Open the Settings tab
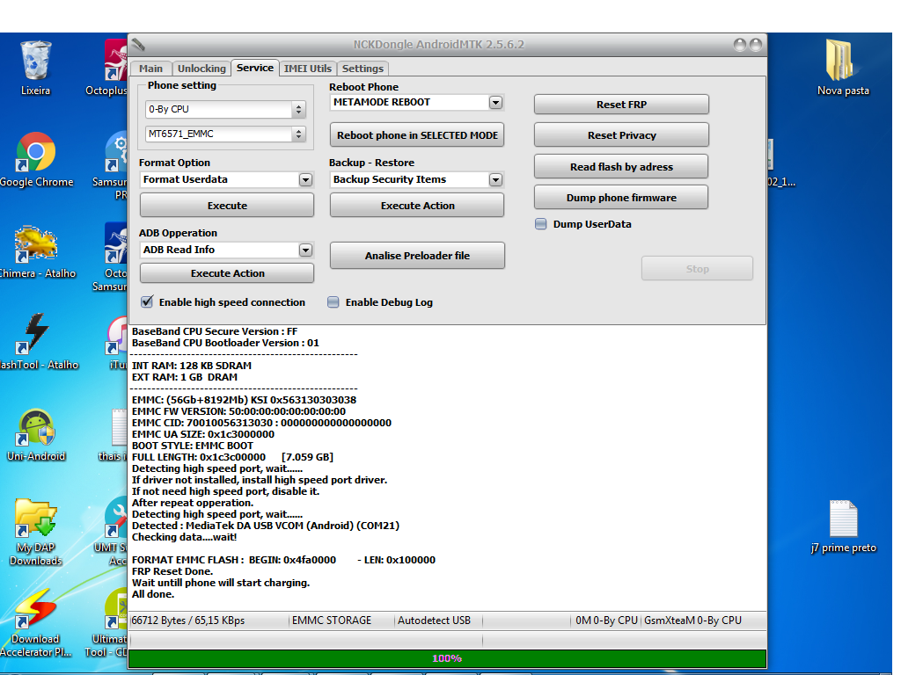Image resolution: width=901 pixels, height=675 pixels. click(363, 69)
